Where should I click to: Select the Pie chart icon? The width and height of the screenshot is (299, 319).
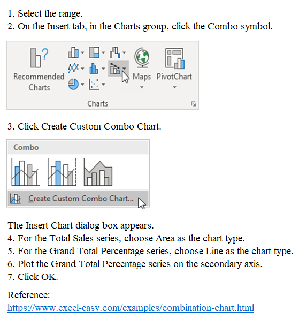[73, 84]
